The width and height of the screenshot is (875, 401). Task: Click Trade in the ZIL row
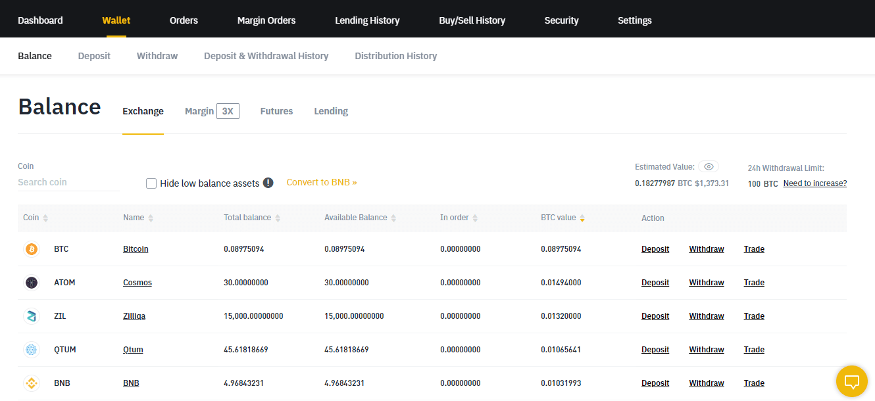pos(754,316)
